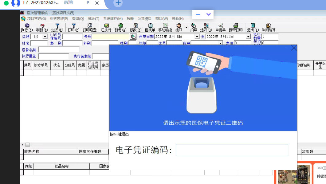Click the 费别 input field
Image resolution: width=326 pixels, height=184 pixels.
[72, 43]
